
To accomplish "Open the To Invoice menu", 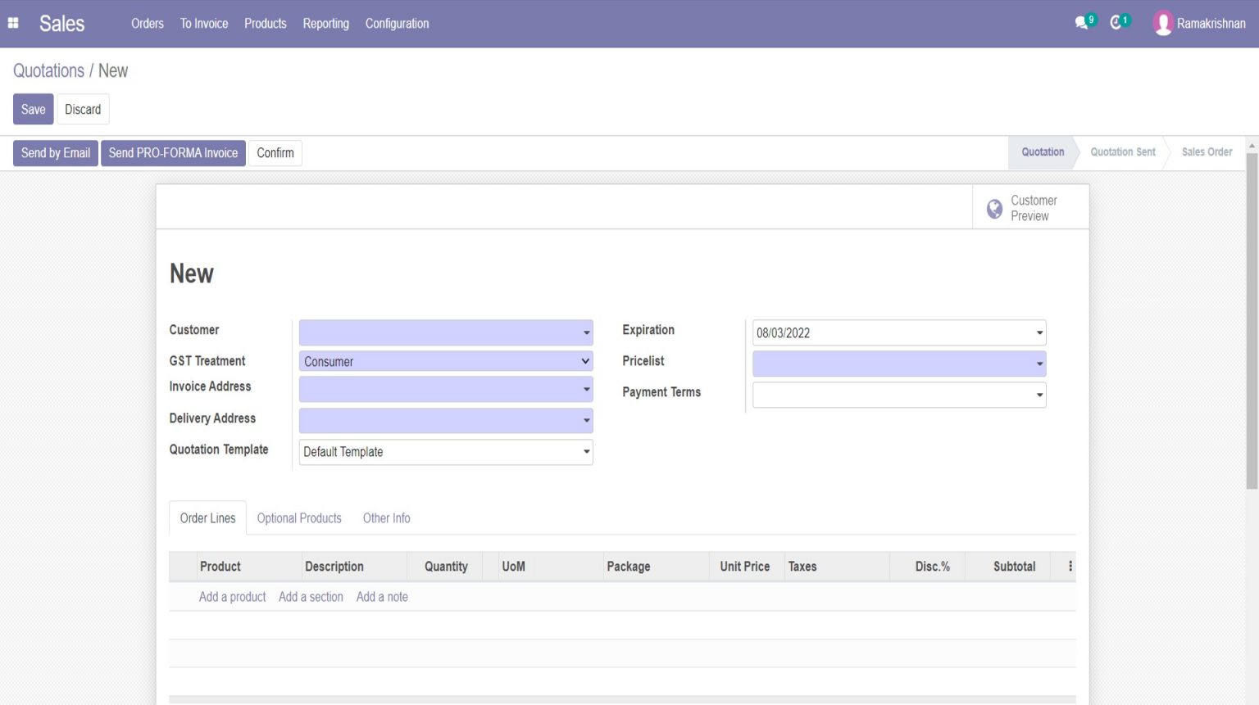I will click(x=204, y=23).
